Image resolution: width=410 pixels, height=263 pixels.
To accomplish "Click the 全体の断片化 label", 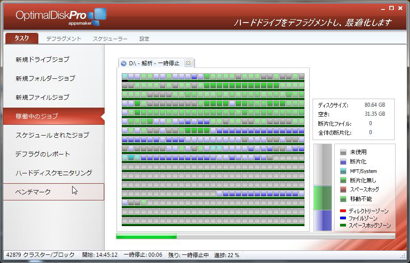I will (335, 133).
